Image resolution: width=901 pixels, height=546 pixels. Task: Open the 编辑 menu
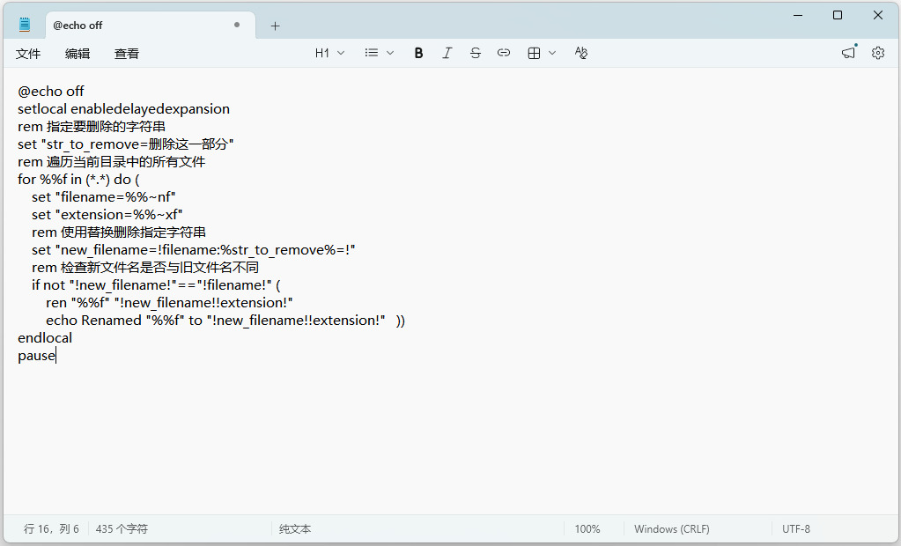pos(77,54)
